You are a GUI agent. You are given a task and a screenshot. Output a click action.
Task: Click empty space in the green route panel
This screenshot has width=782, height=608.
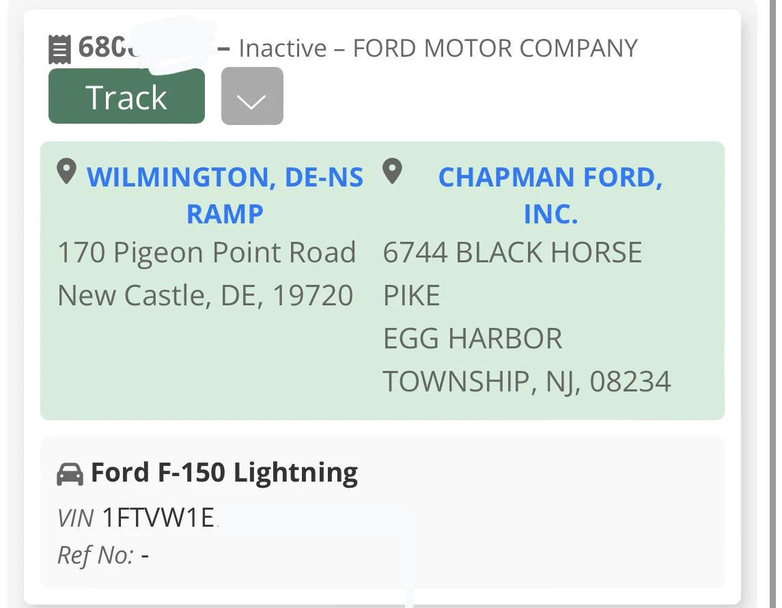pos(205,369)
